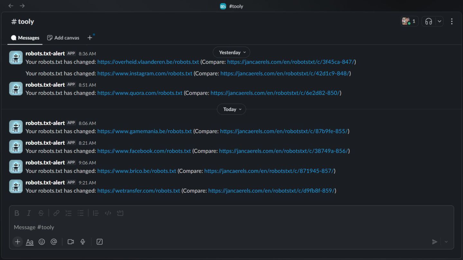Open robots.txt-alert sender name at 8:06 AM

(x=45, y=123)
